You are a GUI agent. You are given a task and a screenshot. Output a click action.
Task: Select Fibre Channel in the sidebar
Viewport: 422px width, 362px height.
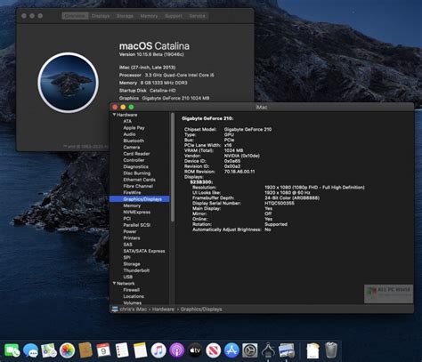point(138,186)
